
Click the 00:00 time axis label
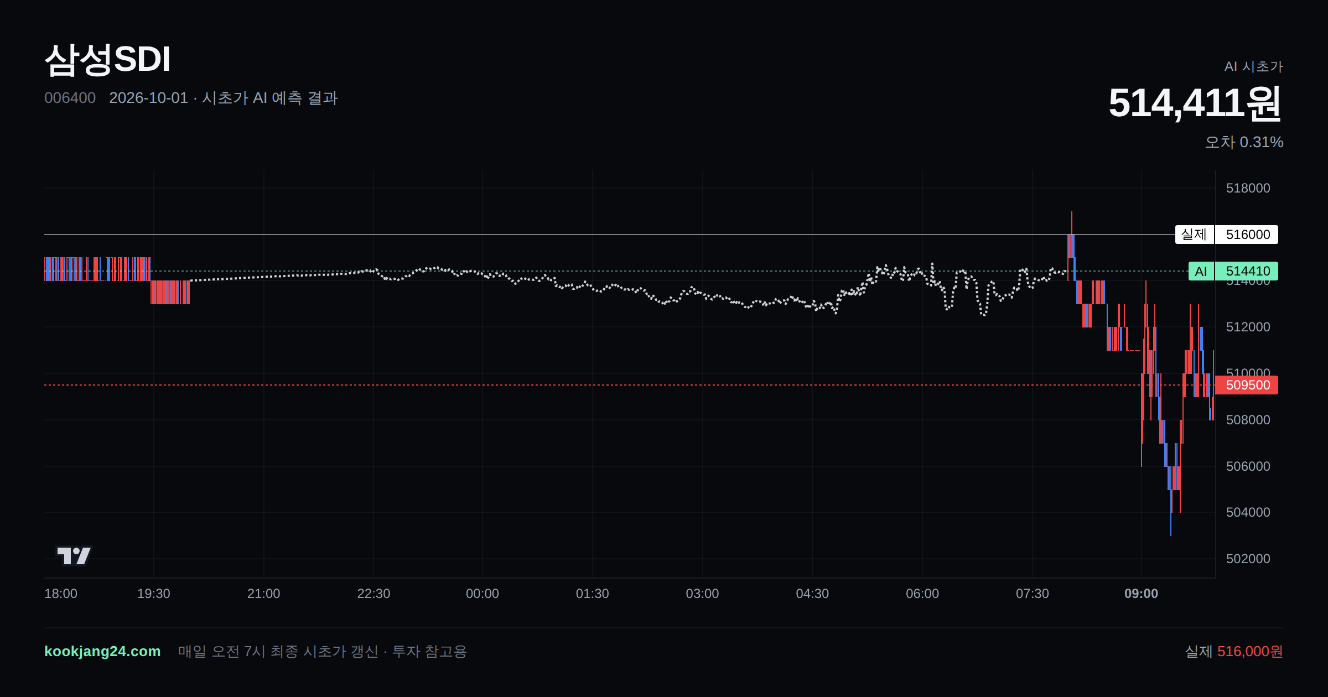[483, 594]
